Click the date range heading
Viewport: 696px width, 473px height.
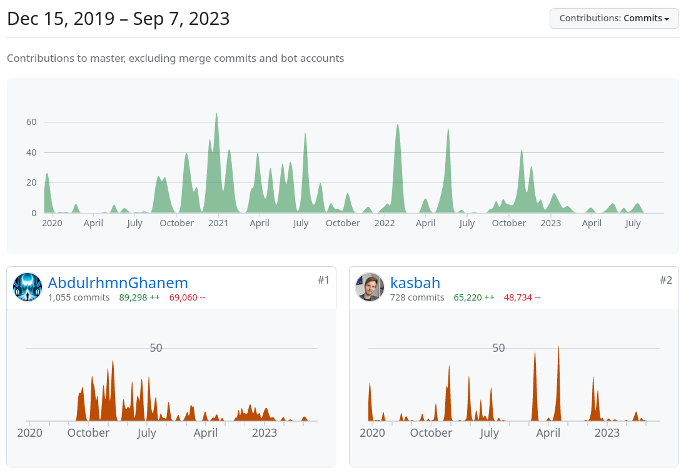(118, 19)
